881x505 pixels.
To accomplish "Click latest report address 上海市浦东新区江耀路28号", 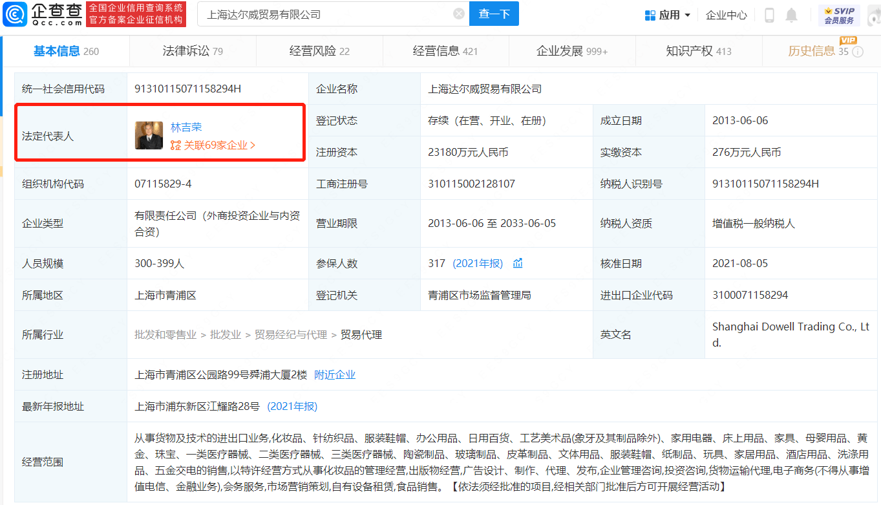I will 197,406.
